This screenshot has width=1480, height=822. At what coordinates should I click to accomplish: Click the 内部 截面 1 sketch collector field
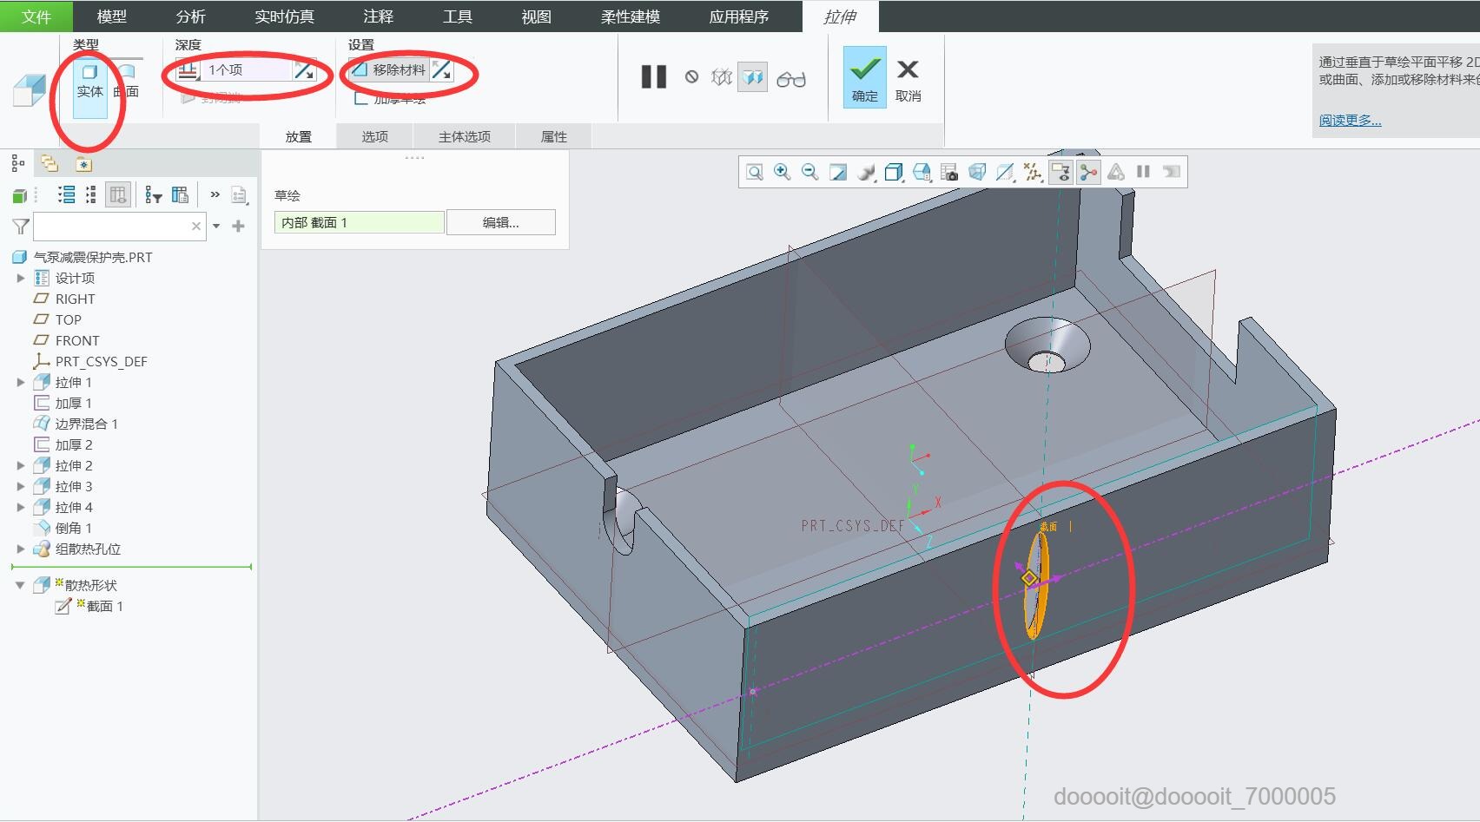(x=359, y=222)
